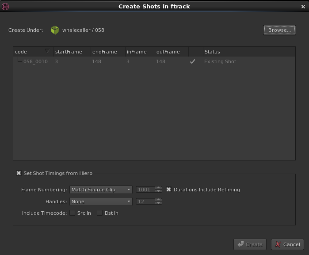Decrement the 1001 start frame spinner
The height and width of the screenshot is (255, 309).
[x=158, y=191]
